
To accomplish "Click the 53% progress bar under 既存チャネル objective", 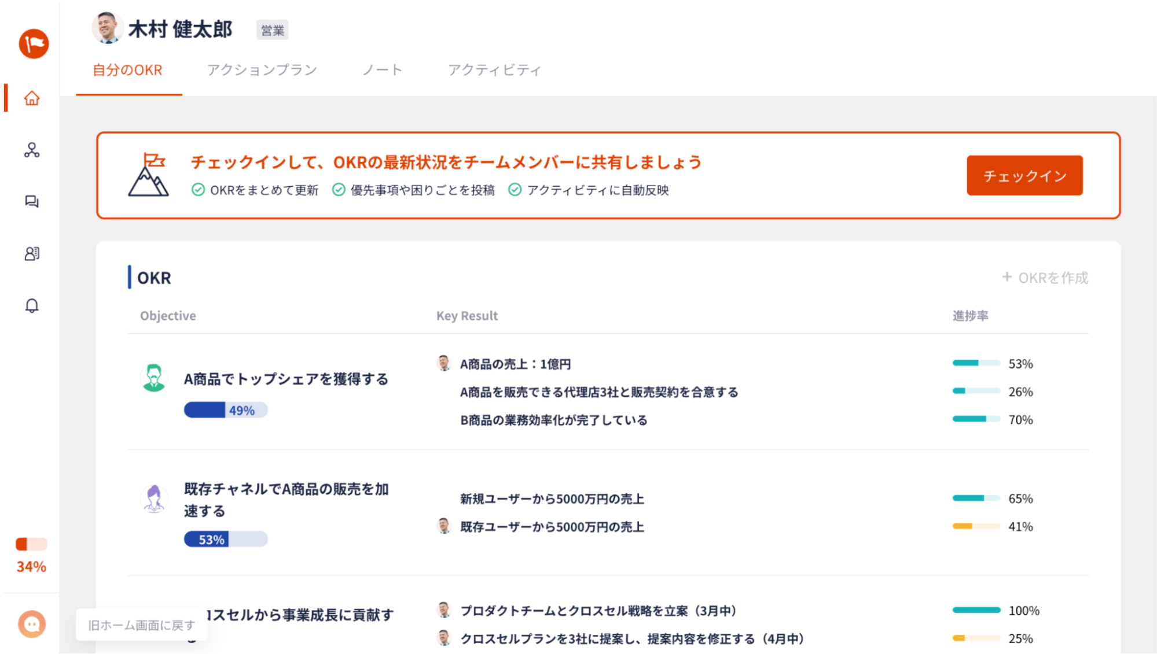I will (x=226, y=539).
